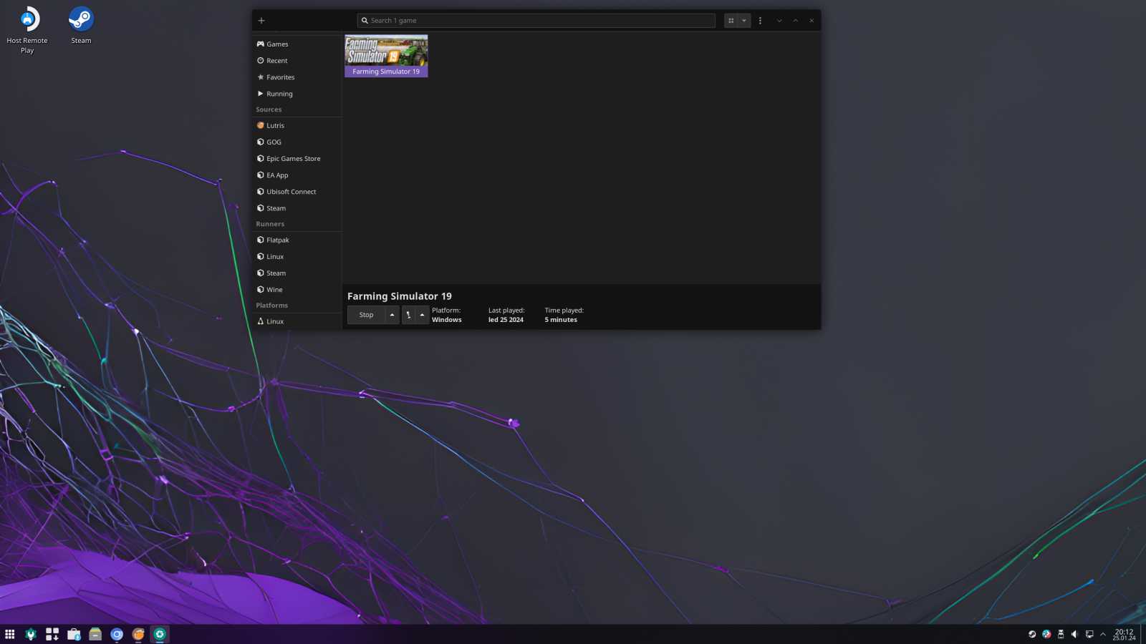
Task: Open Host Remote Play desktop shortcut
Action: (x=27, y=29)
